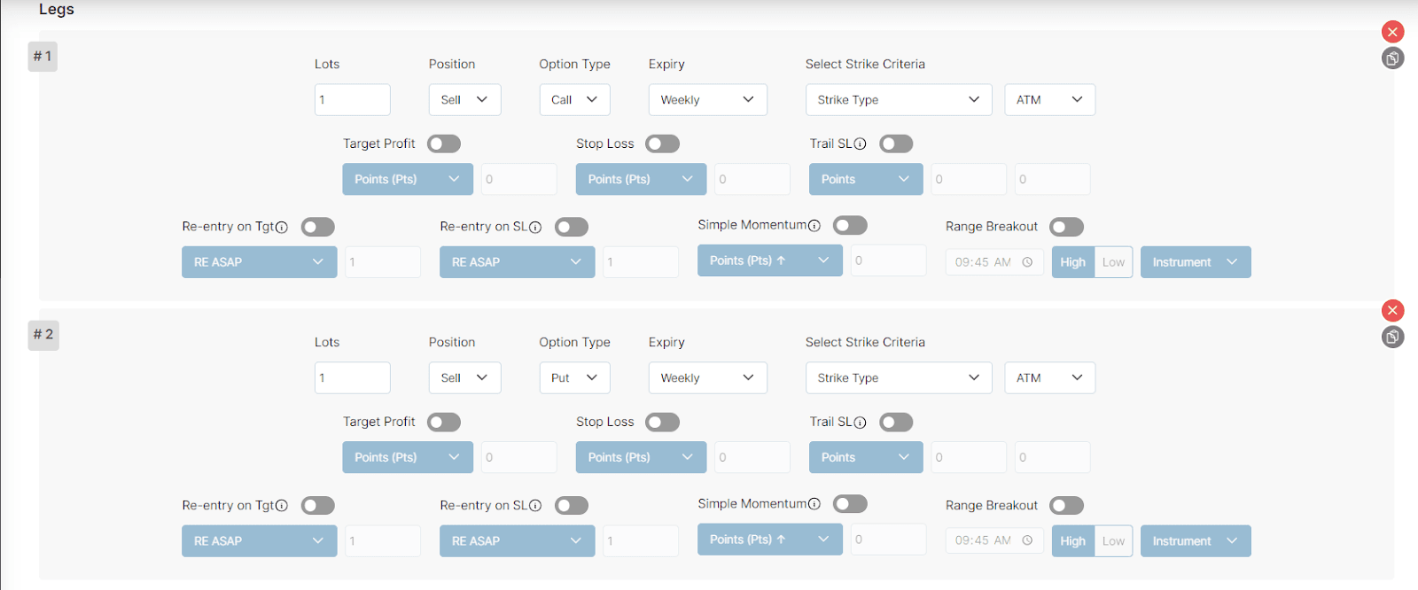
Task: Expand Weekly expiry dropdown in leg #1
Action: point(707,100)
